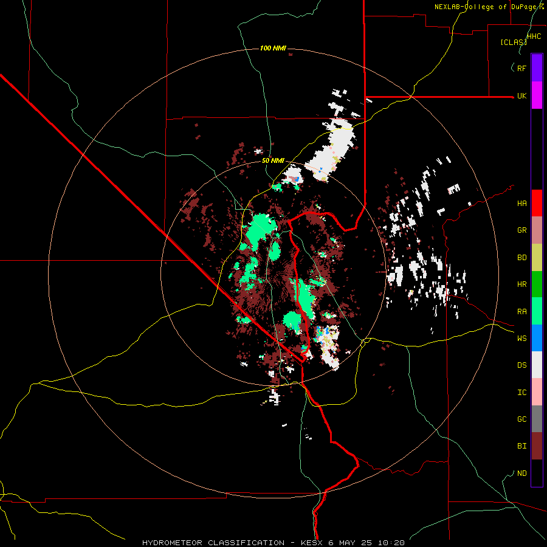Click the RF legend label
This screenshot has width=547, height=547.
pos(521,68)
